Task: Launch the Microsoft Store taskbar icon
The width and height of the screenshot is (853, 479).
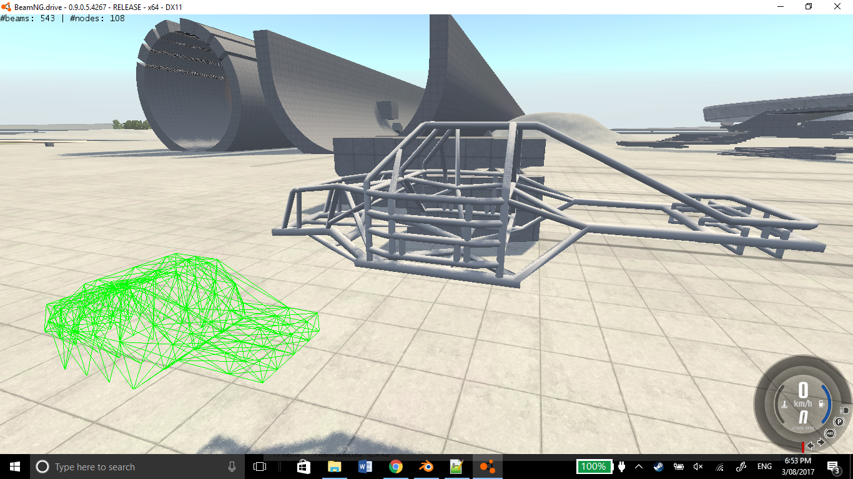Action: pos(303,467)
